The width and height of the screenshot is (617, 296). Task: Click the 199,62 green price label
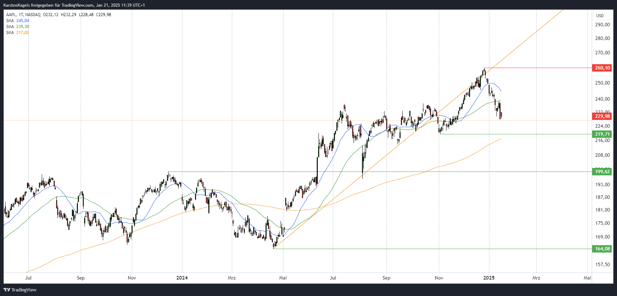(x=602, y=171)
